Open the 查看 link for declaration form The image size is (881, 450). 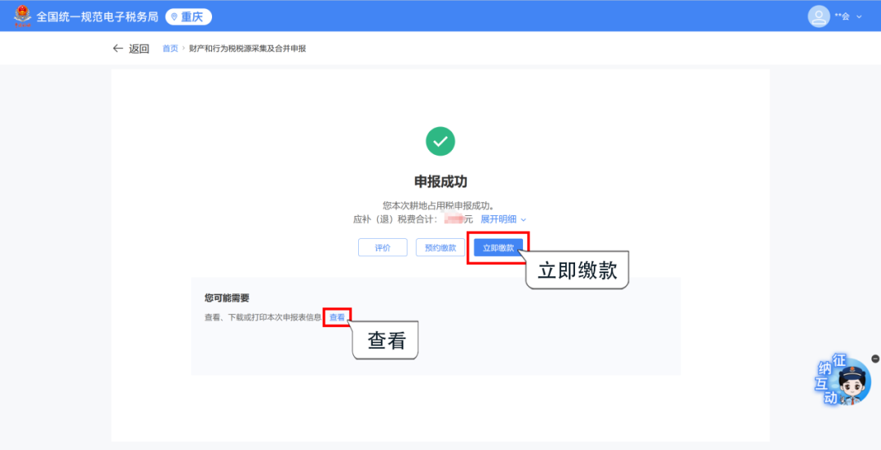(337, 317)
